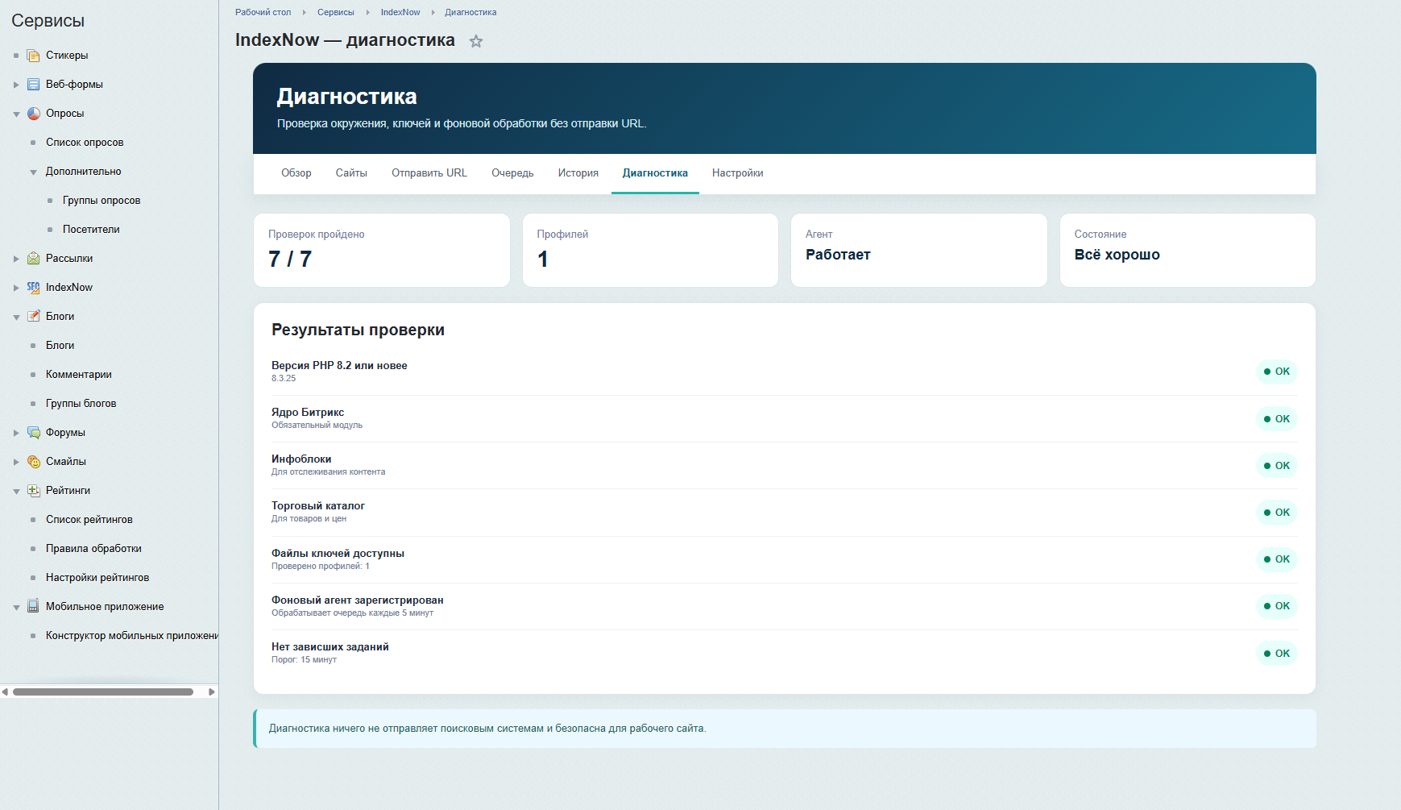
Task: Expand the Форумы tree node
Action: coord(16,433)
